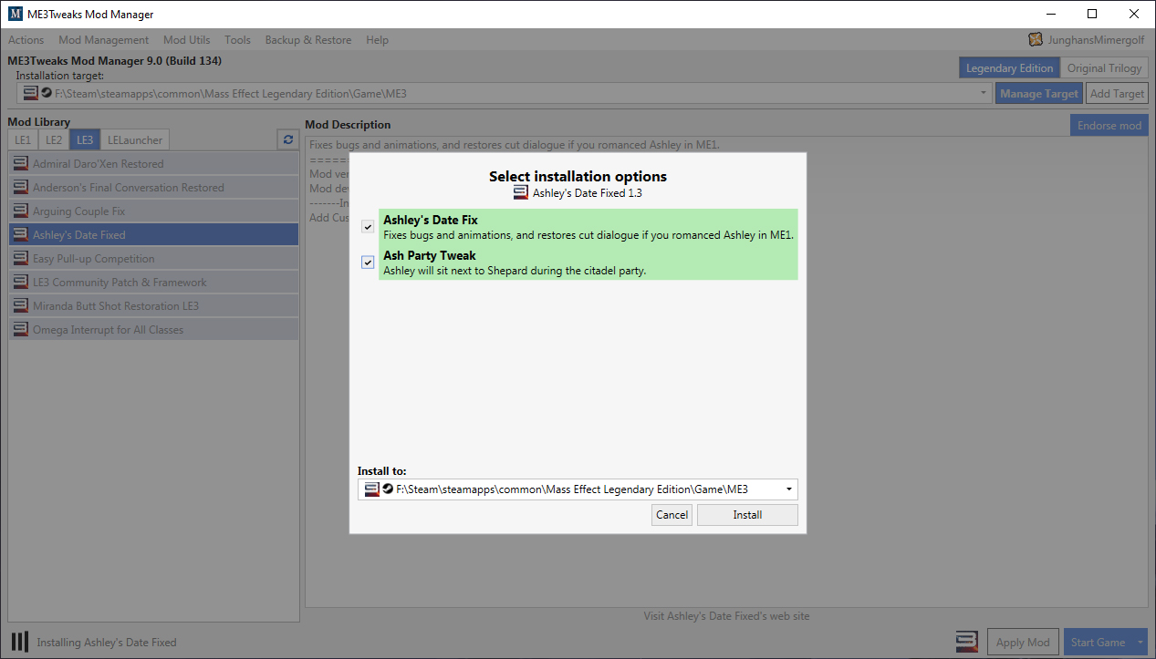
Task: Click the Installing Ashley's Date Fixed status text
Action: tap(107, 643)
